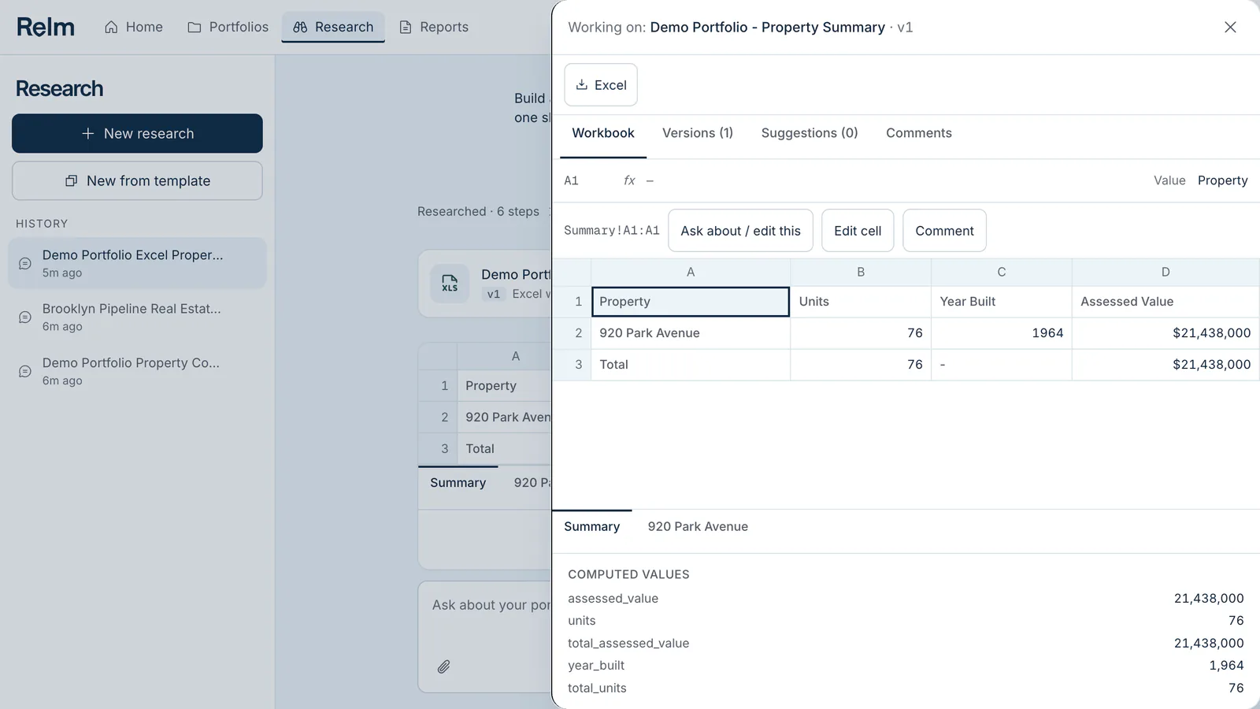Select Summary sheet tab in background preview
The width and height of the screenshot is (1260, 709).
click(x=458, y=483)
